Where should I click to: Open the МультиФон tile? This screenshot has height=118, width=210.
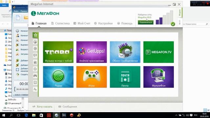[x=158, y=77]
